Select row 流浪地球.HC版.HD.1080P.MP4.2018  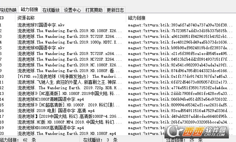click(x=69, y=122)
